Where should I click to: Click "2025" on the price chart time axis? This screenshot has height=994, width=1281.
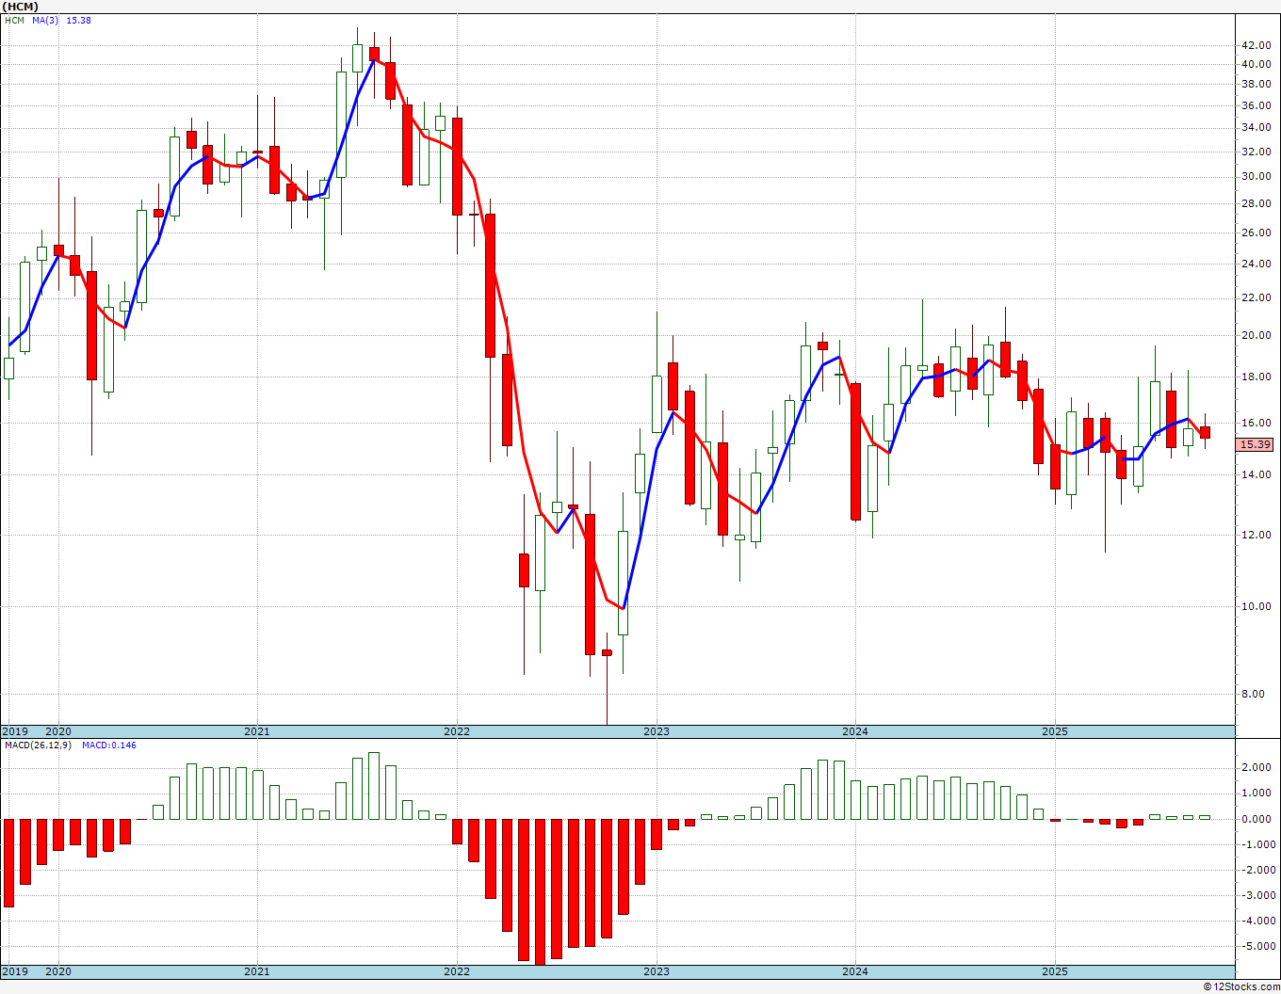pos(1055,731)
